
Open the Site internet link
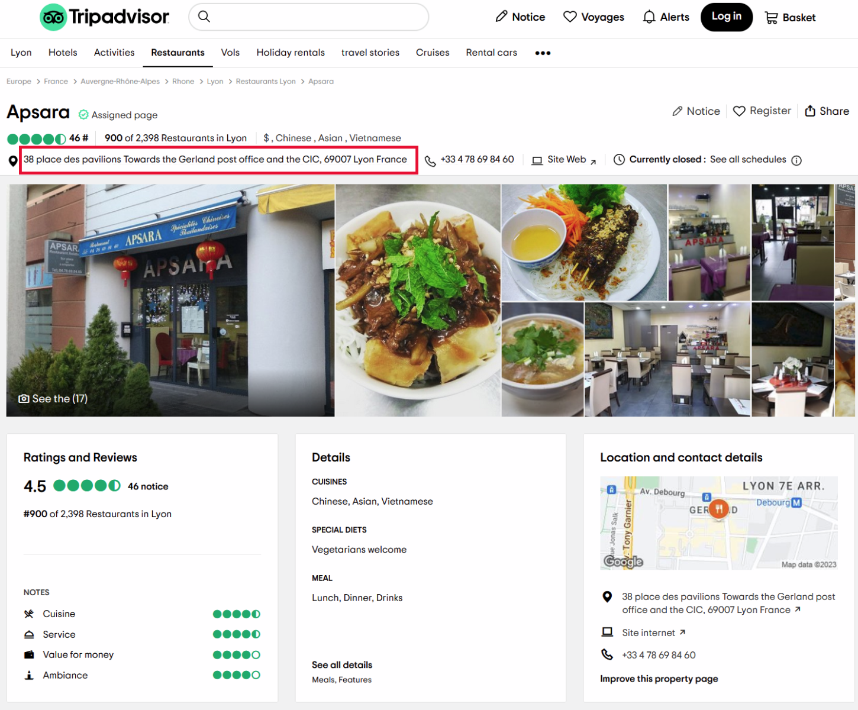tap(649, 632)
